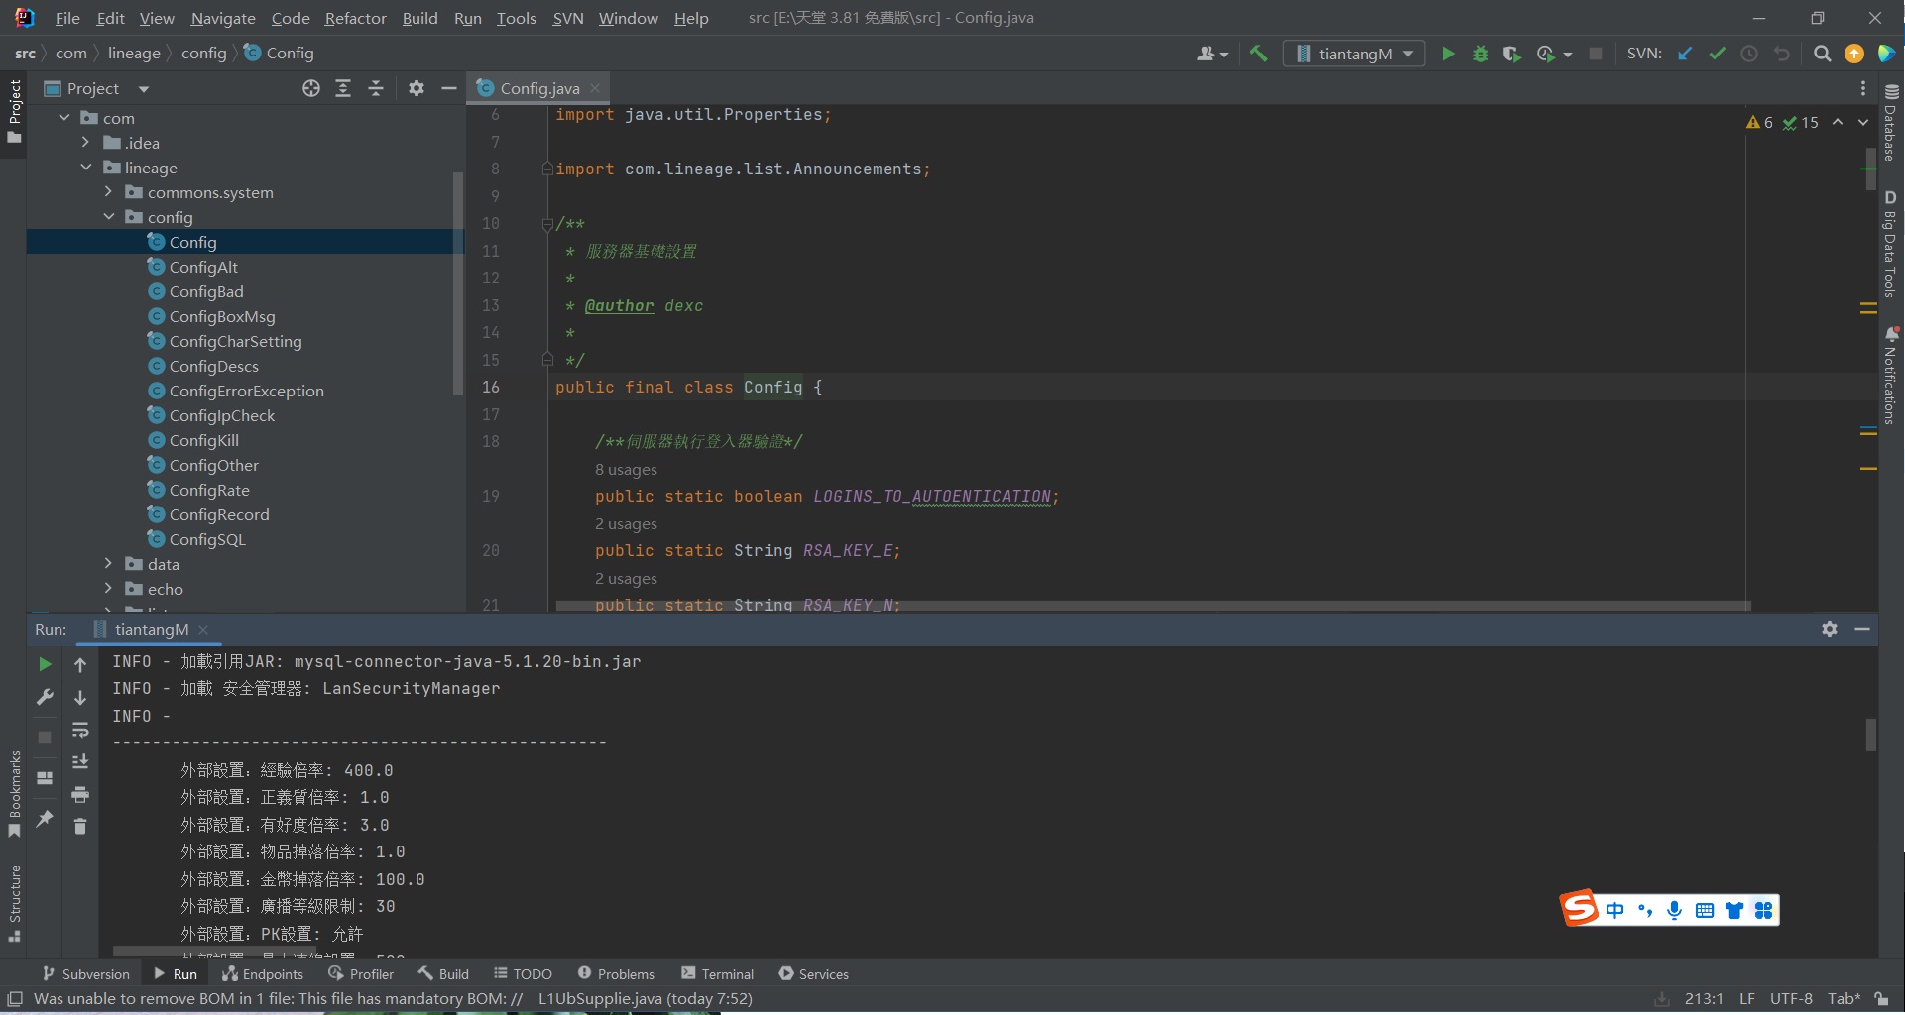
Task: Collapse the config package
Action: tap(109, 217)
